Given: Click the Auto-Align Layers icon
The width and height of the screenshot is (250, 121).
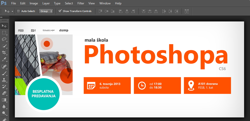Looking at the screenshot, I should [187, 11].
